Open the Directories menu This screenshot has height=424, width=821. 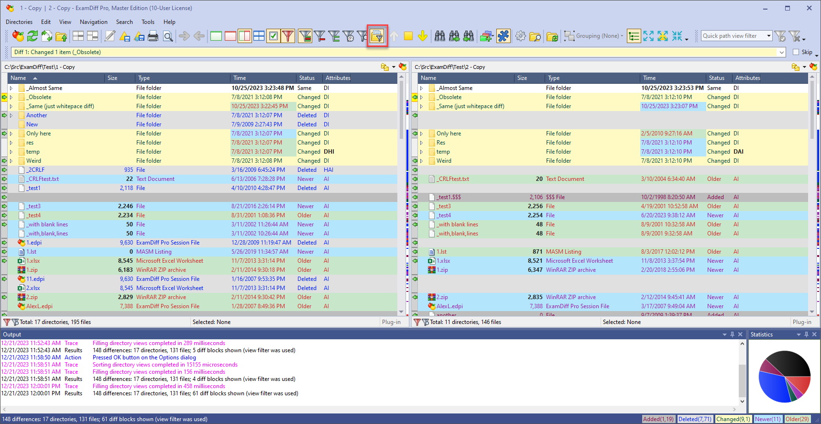click(x=19, y=22)
